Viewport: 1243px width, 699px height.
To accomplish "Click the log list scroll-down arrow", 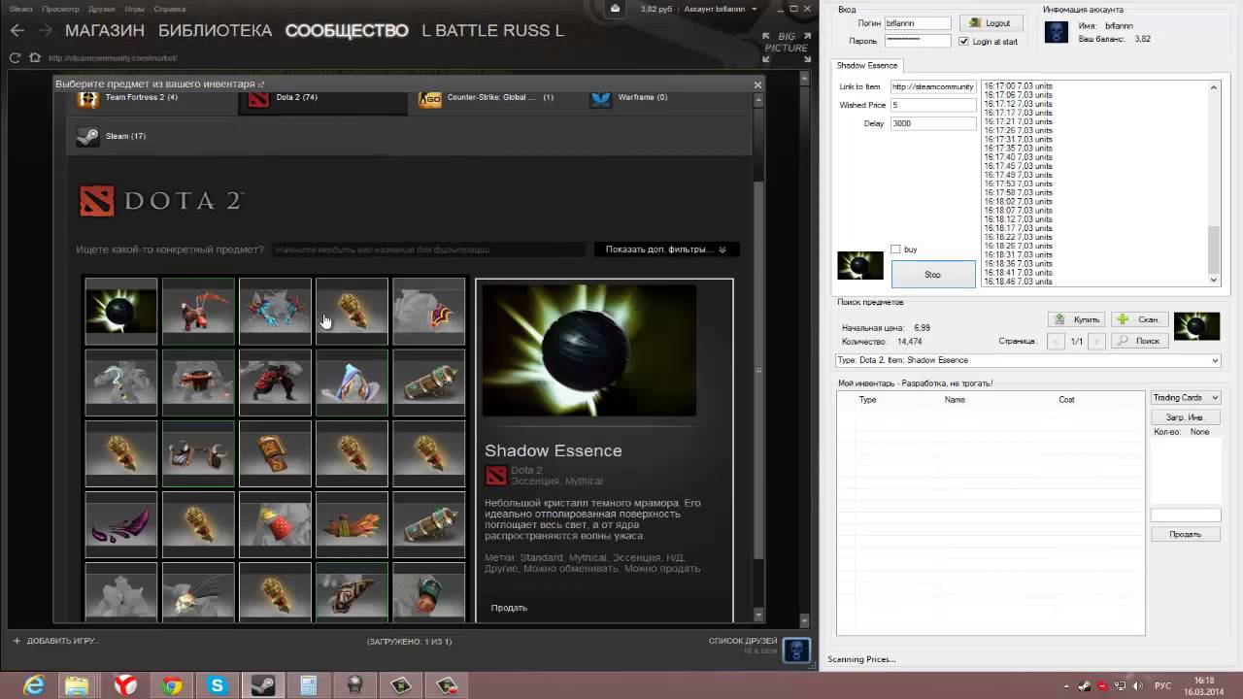I will pos(1214,280).
